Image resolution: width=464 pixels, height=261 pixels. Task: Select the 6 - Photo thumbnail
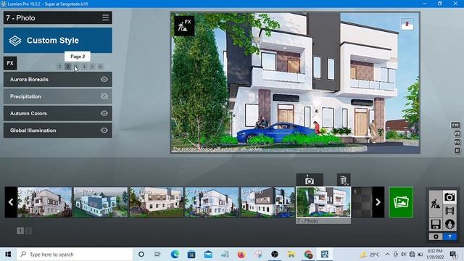click(268, 202)
